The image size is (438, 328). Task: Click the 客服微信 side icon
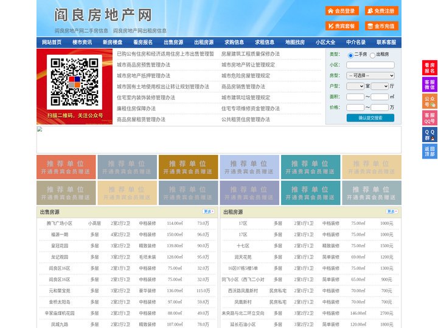point(429,84)
